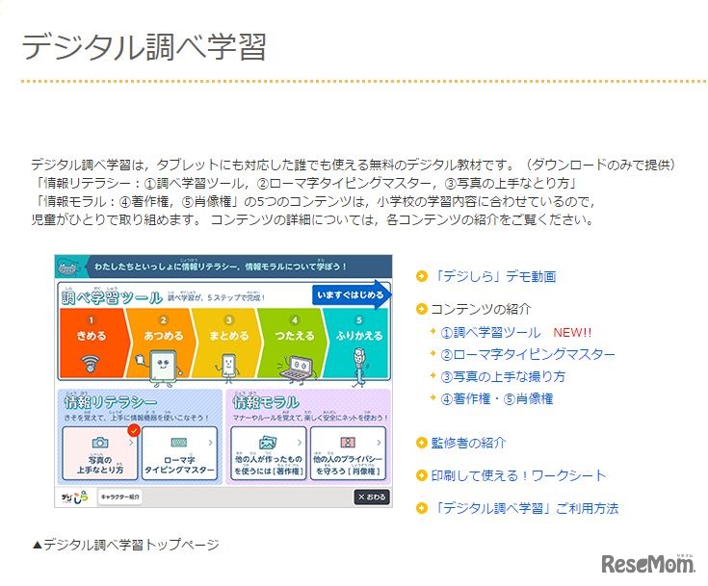Viewport: 708px width, 586px height.
Task: Select step 3 まとめる panel
Action: 227,344
